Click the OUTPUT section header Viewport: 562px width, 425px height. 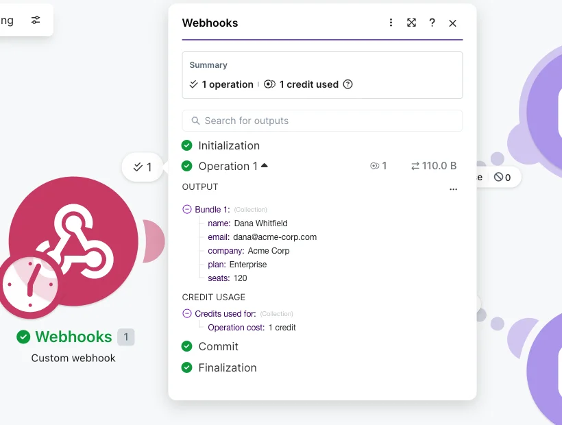pyautogui.click(x=200, y=186)
